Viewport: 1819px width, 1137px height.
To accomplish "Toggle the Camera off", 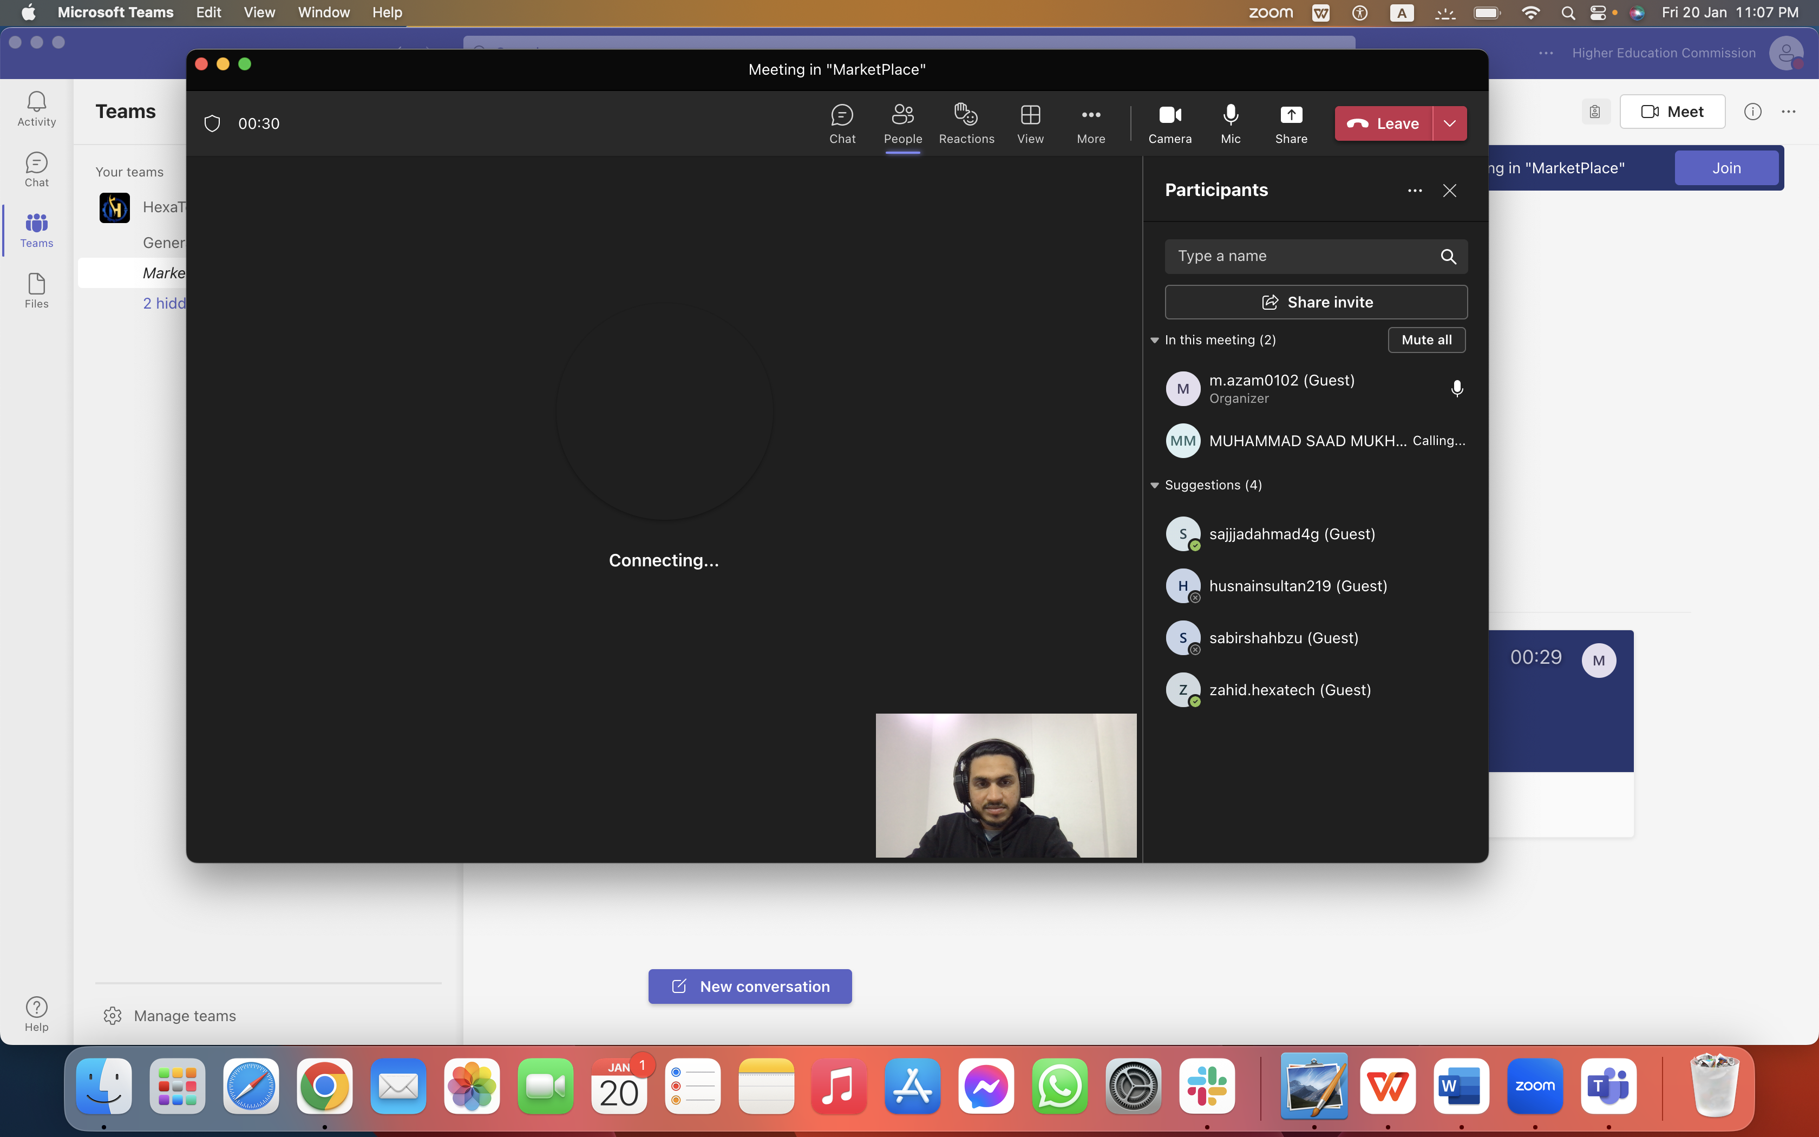I will [x=1169, y=124].
